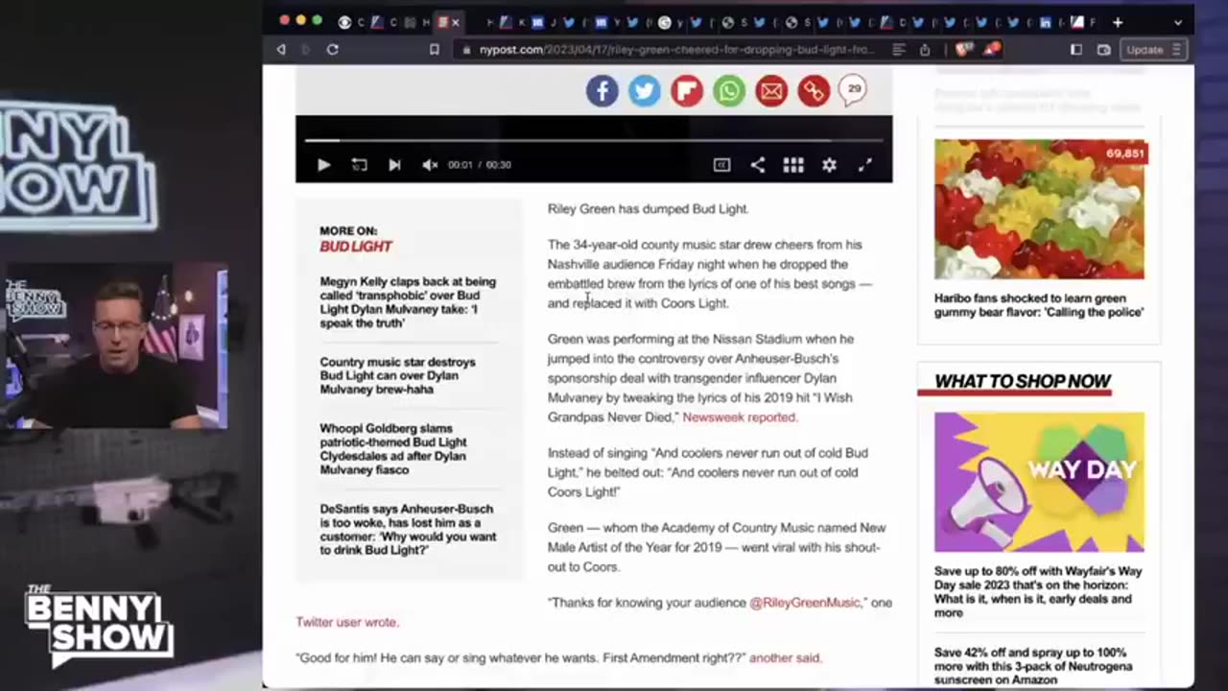
Task: Toggle the browser sidebar panel
Action: pyautogui.click(x=1076, y=49)
